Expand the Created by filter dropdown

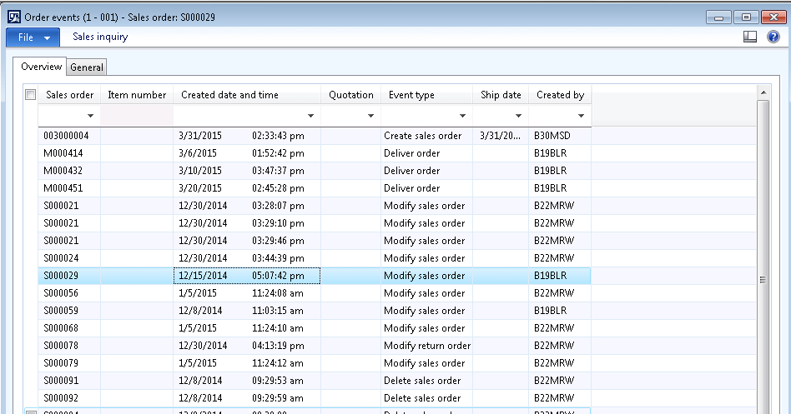(x=581, y=116)
